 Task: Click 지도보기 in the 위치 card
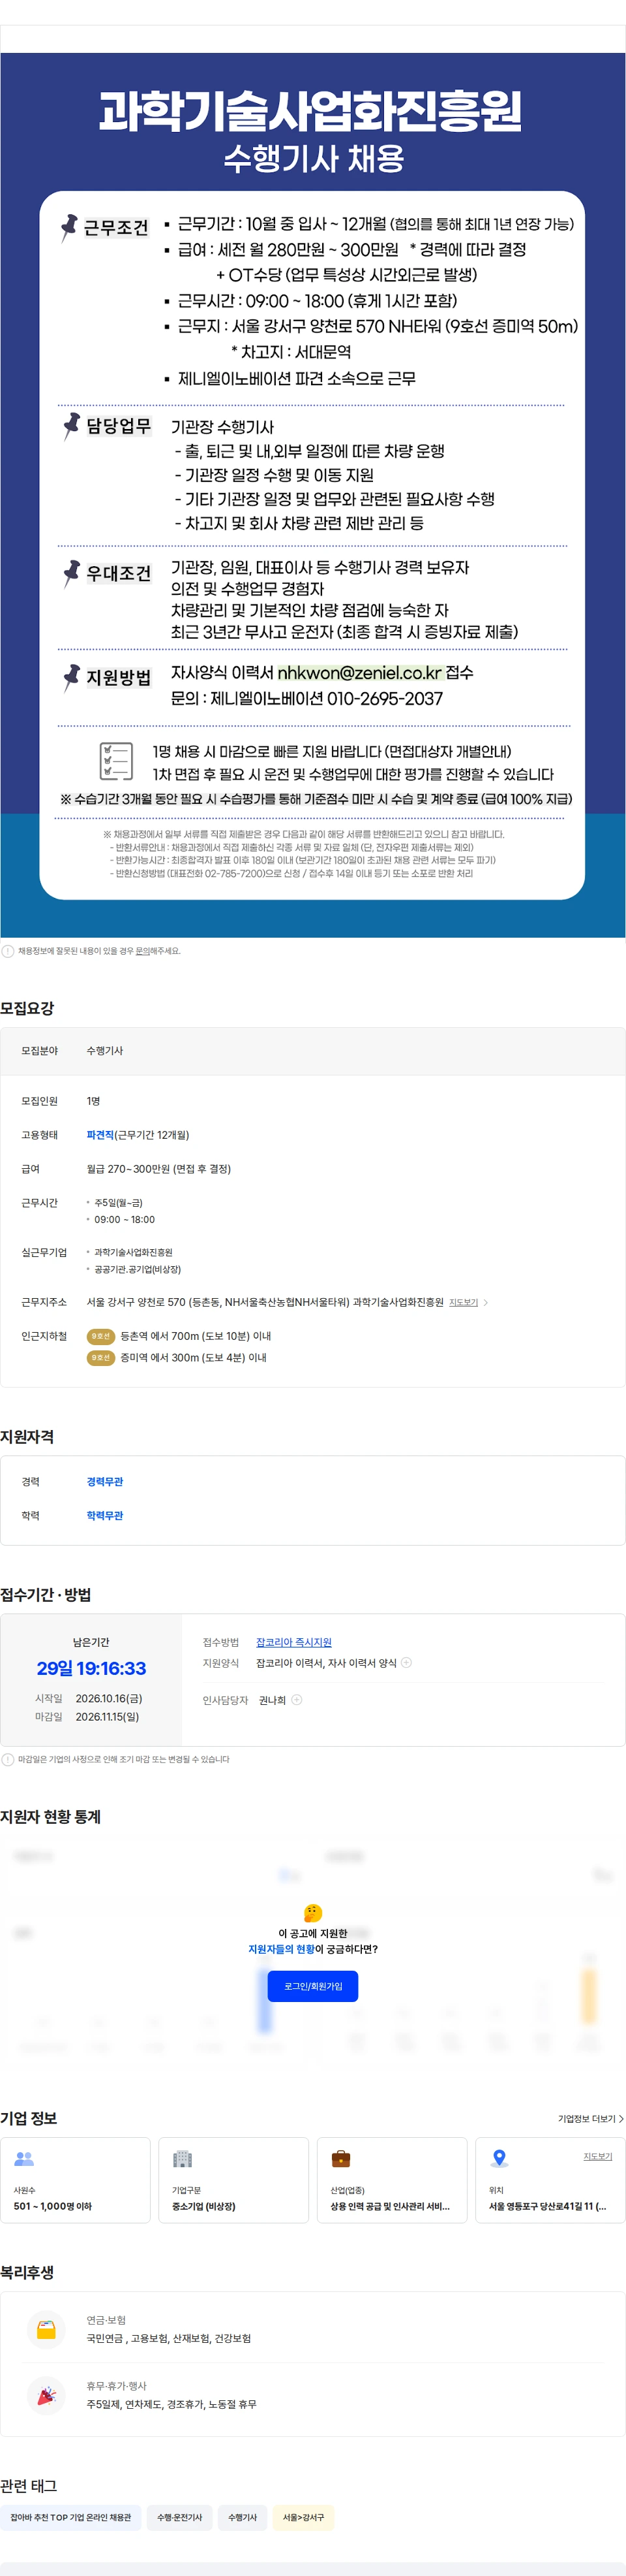point(598,2156)
